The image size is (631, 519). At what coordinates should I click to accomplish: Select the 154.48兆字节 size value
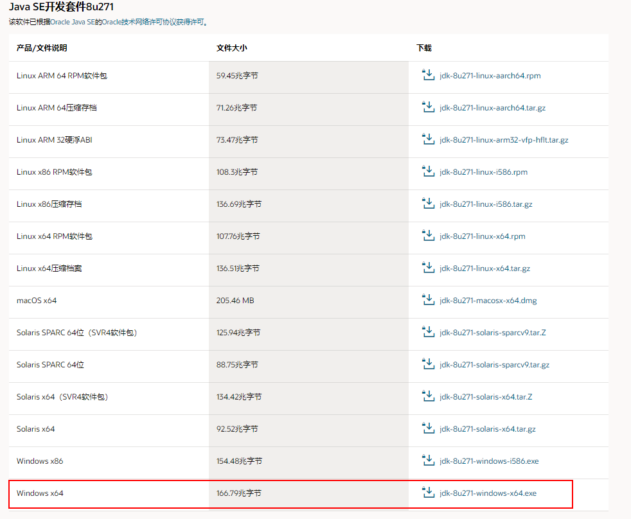(x=240, y=461)
